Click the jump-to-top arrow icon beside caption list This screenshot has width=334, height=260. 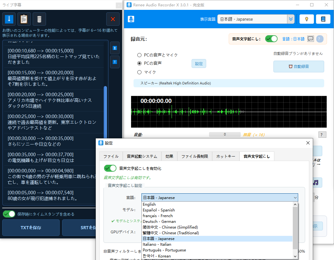click(115, 48)
